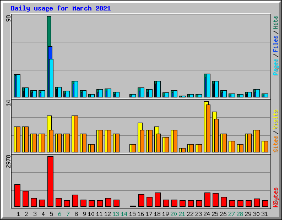Click the 'KBytes' legend label
The height and width of the screenshot is (220, 282).
coord(276,197)
